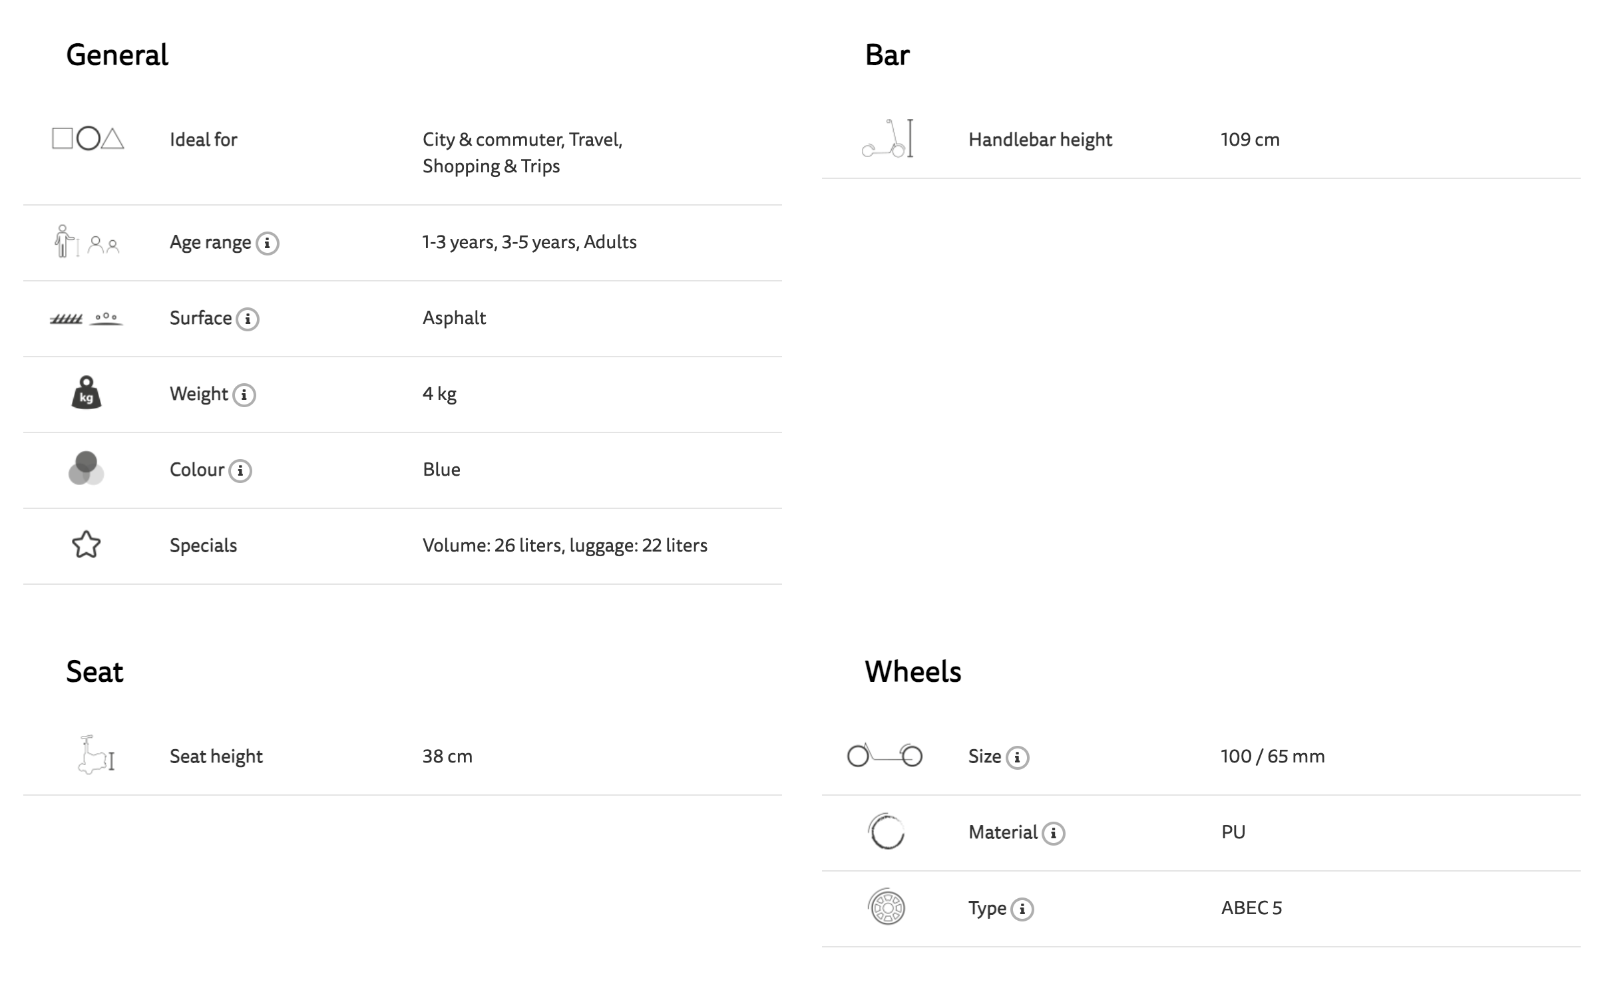The width and height of the screenshot is (1612, 982).
Task: Click the info icon next to Type
Action: click(1022, 909)
